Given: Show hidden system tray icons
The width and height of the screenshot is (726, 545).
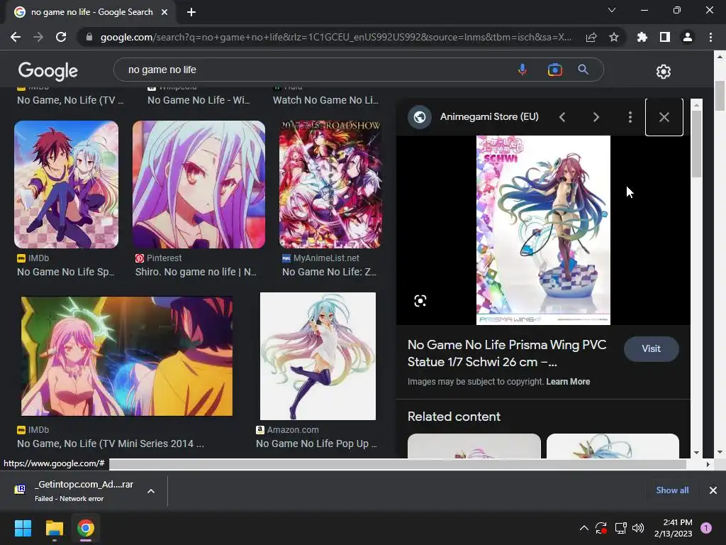Looking at the screenshot, I should [584, 528].
